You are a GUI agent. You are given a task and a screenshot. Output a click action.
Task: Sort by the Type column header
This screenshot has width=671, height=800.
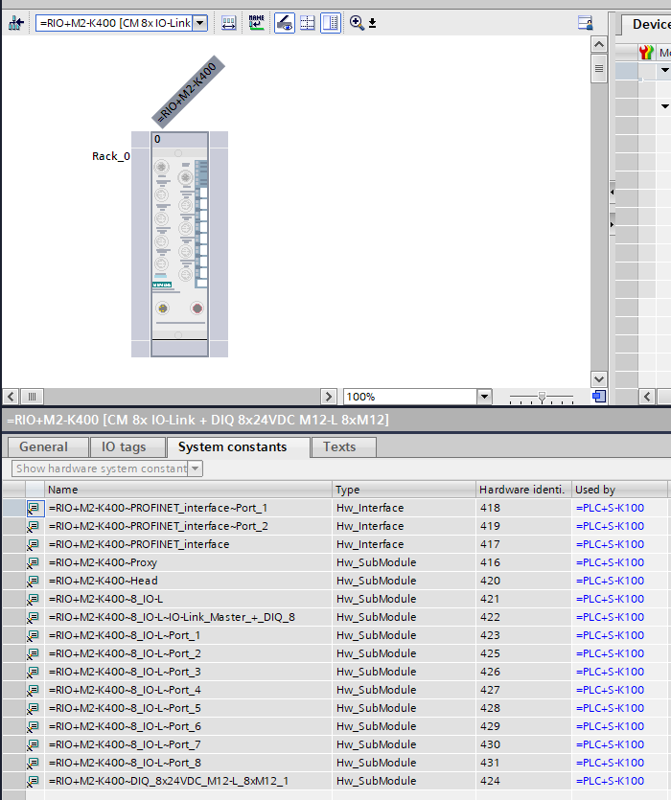(404, 490)
